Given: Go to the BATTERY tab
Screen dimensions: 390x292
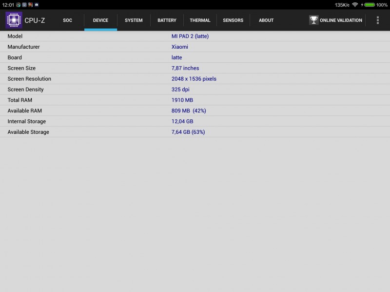Looking at the screenshot, I should point(167,20).
